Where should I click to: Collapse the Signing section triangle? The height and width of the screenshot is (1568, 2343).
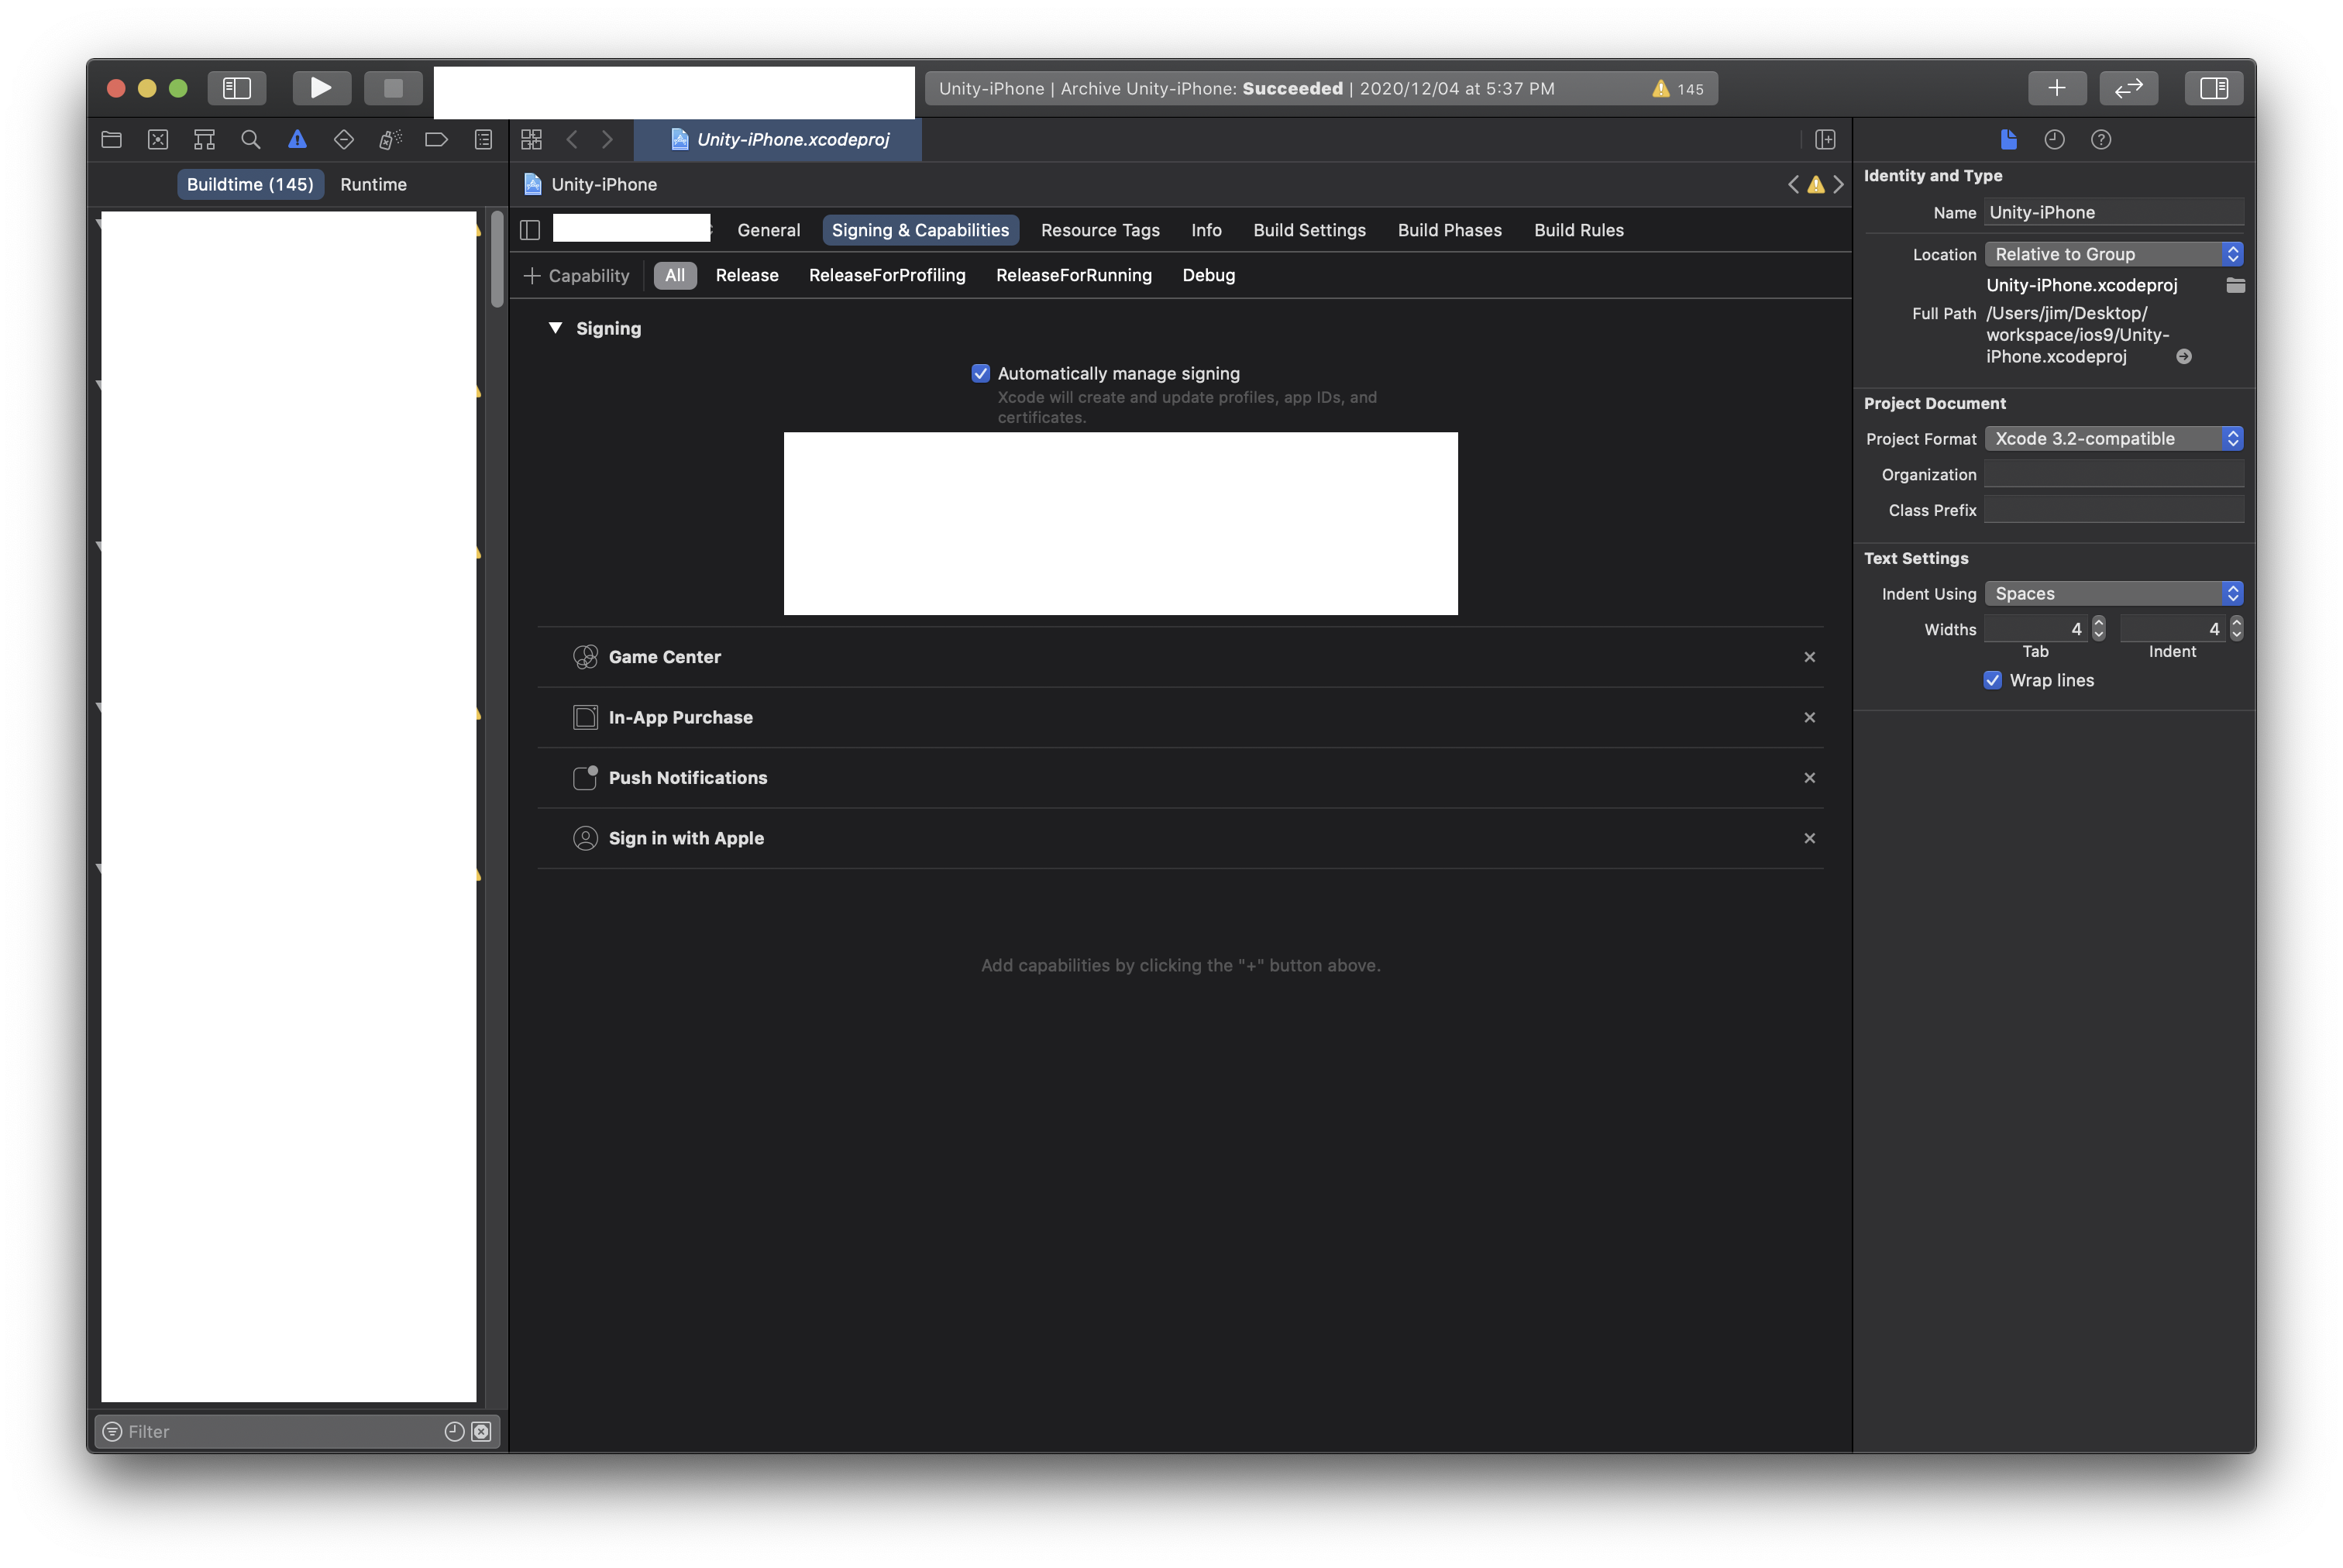click(556, 328)
